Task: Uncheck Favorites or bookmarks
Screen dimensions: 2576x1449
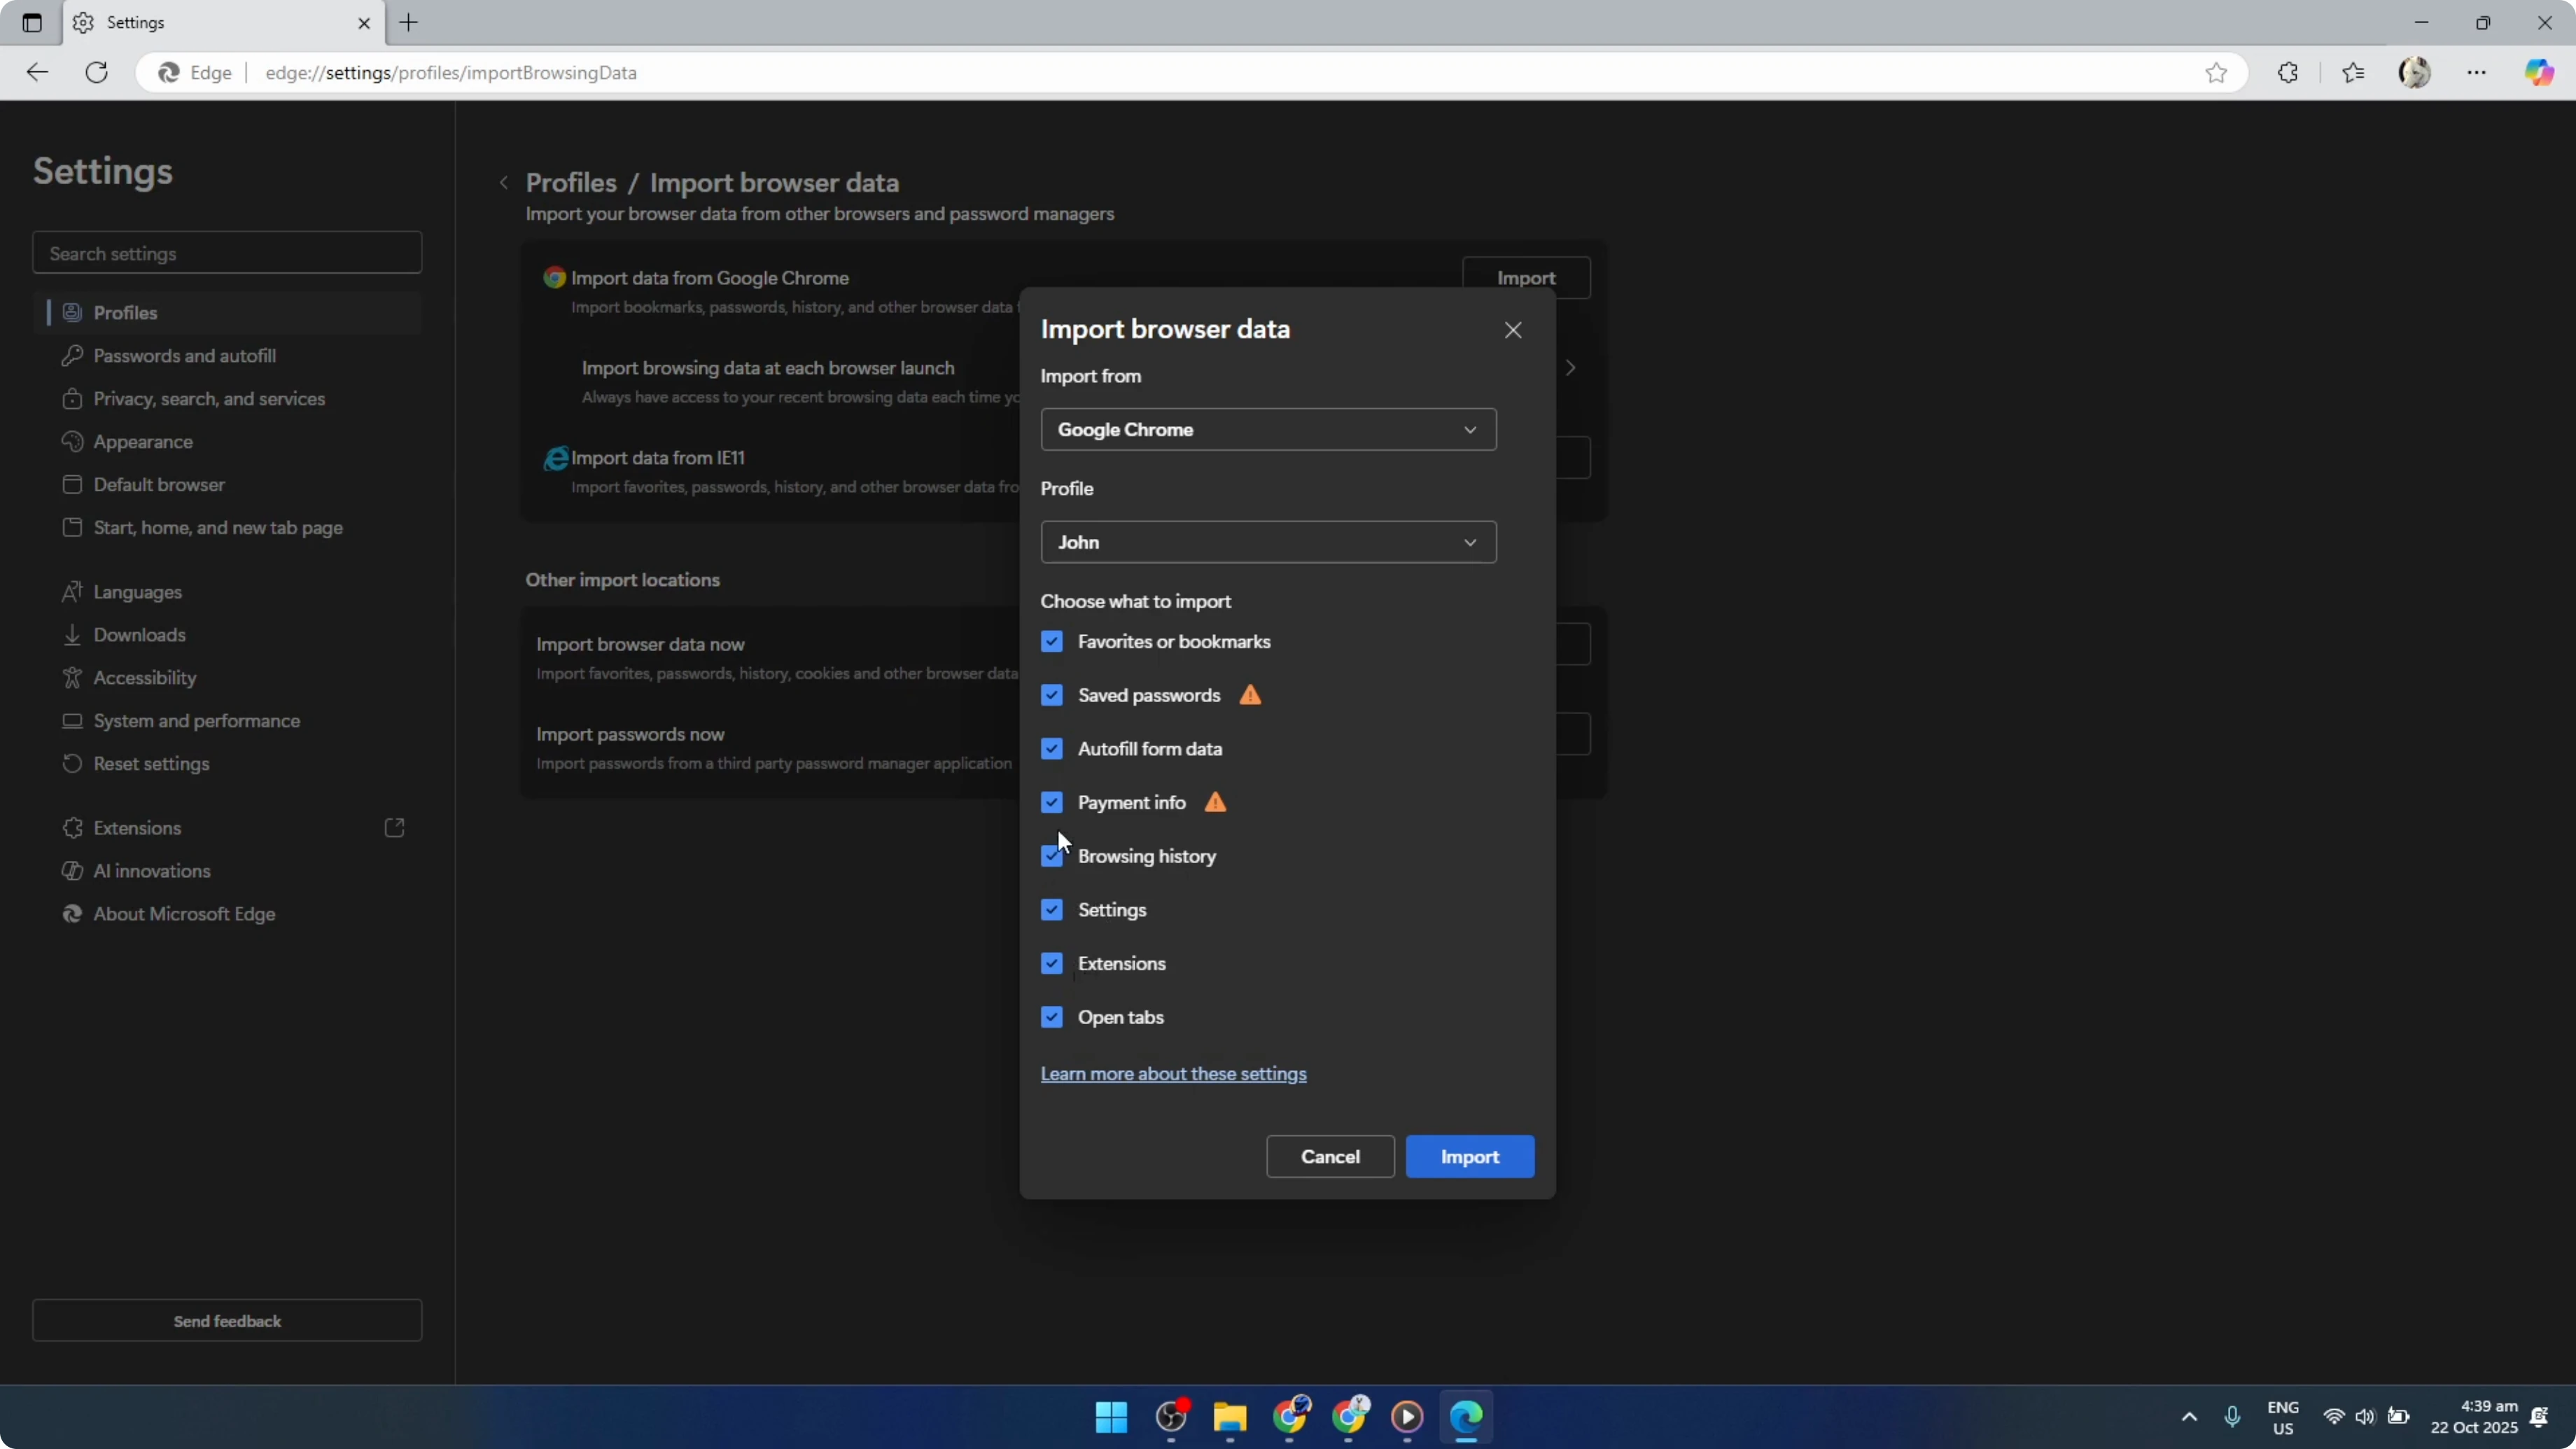Action: click(1052, 642)
